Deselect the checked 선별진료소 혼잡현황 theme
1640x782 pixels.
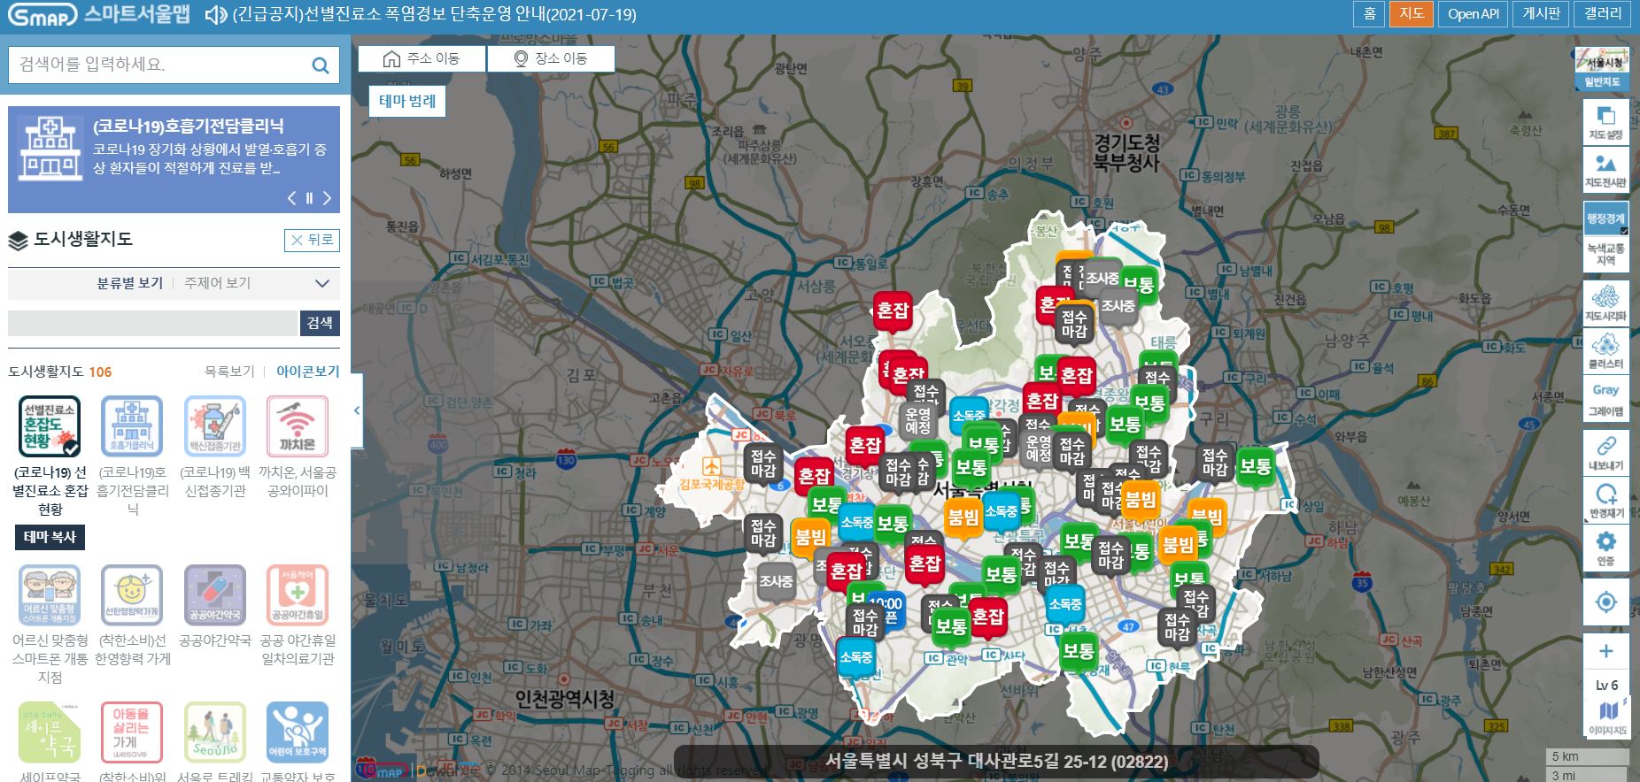[50, 425]
